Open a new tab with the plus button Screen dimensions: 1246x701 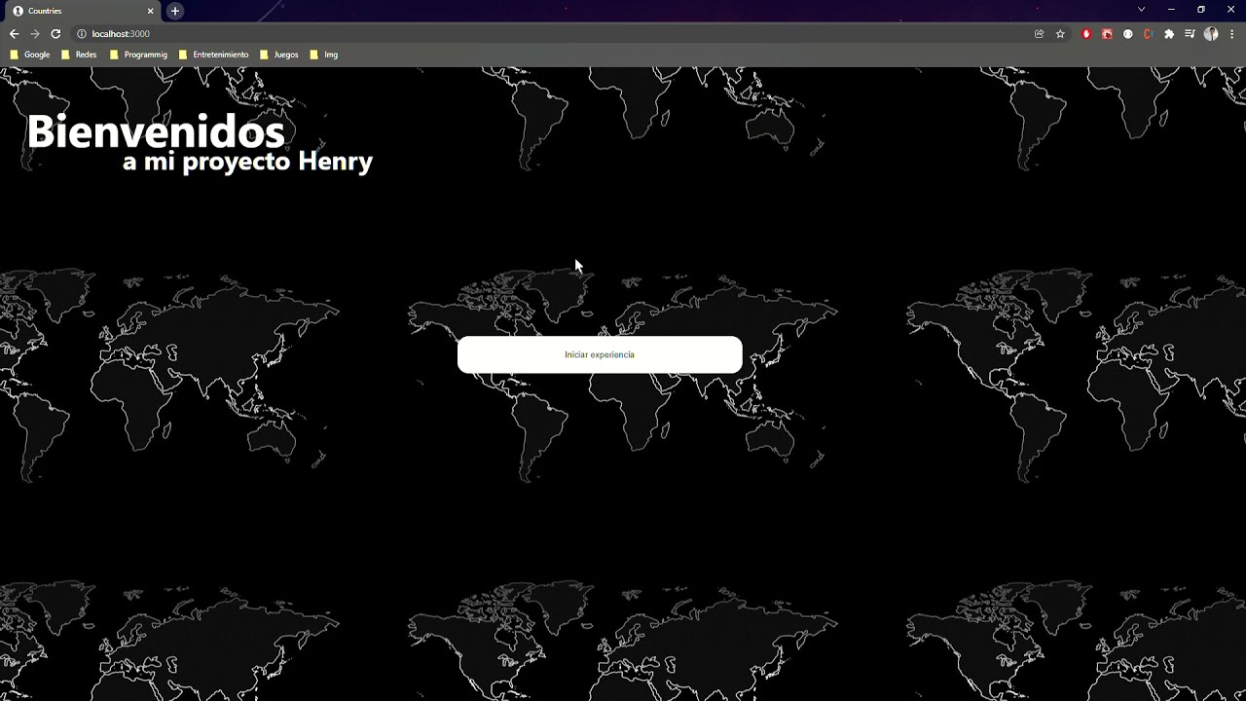click(x=175, y=11)
